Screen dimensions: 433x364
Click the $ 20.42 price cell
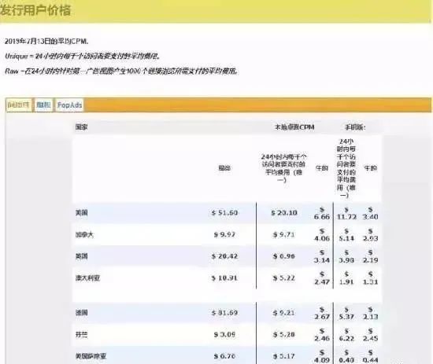click(x=224, y=256)
